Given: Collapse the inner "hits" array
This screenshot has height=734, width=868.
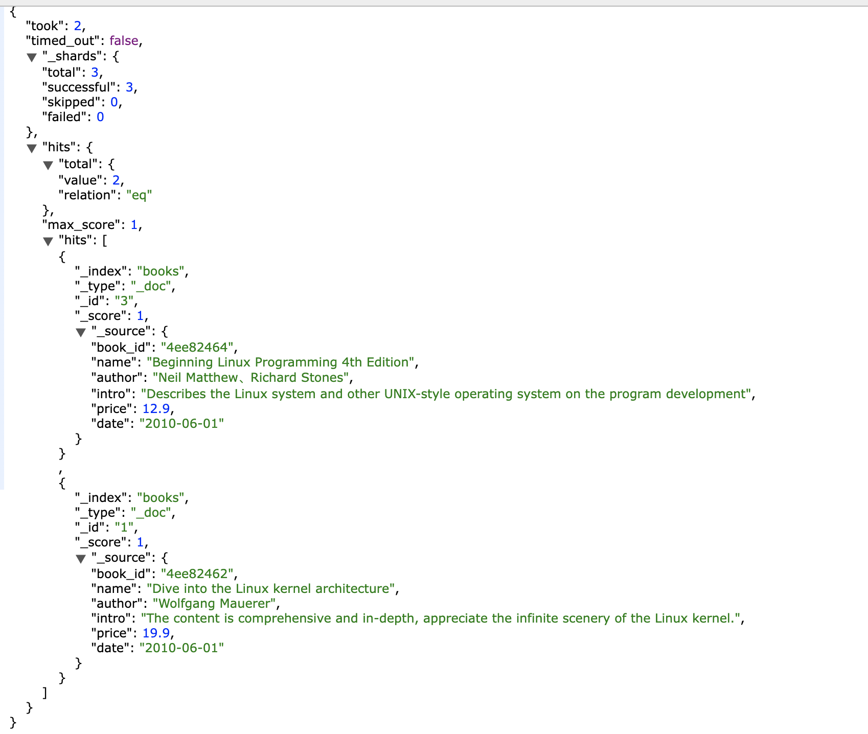Looking at the screenshot, I should pos(48,241).
